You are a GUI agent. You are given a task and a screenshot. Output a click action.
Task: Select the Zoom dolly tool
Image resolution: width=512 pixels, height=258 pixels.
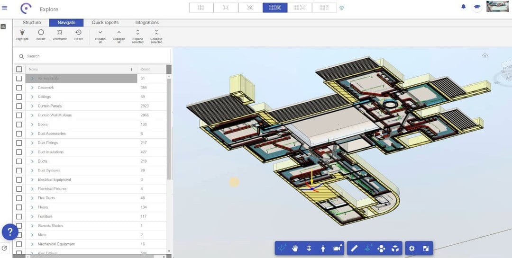pyautogui.click(x=309, y=249)
